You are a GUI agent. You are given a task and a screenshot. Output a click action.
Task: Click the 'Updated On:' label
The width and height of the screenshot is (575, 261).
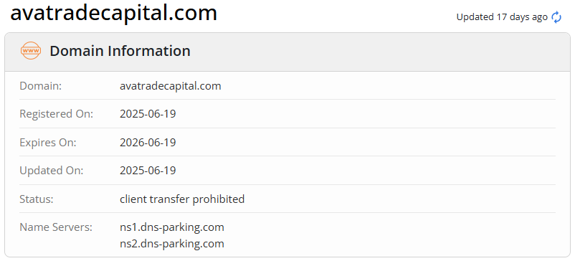pyautogui.click(x=52, y=171)
